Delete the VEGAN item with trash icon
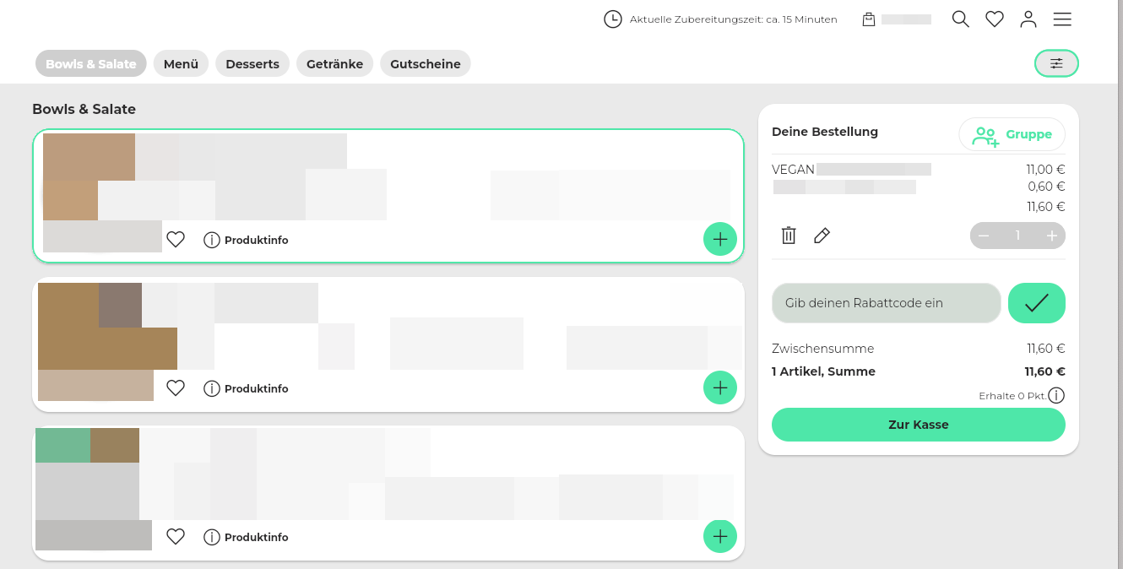Image resolution: width=1123 pixels, height=569 pixels. [789, 236]
